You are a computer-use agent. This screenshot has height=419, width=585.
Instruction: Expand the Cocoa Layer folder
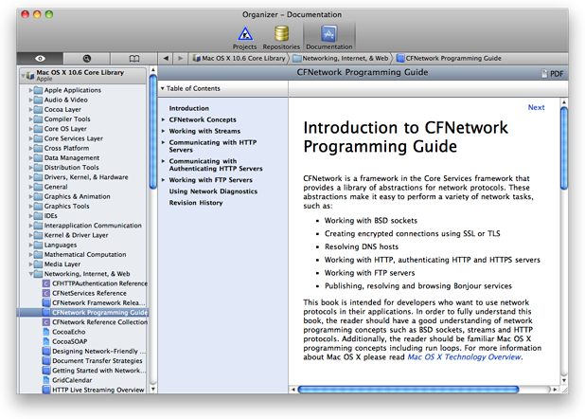(x=31, y=110)
